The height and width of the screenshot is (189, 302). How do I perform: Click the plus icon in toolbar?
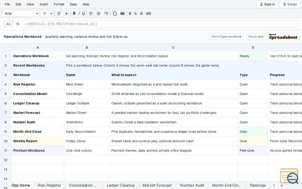[66, 14]
